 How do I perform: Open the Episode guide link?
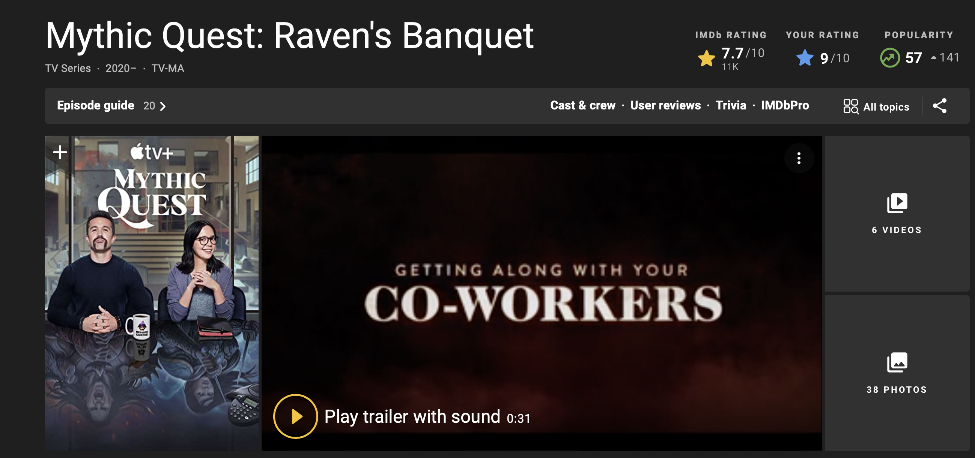click(96, 105)
